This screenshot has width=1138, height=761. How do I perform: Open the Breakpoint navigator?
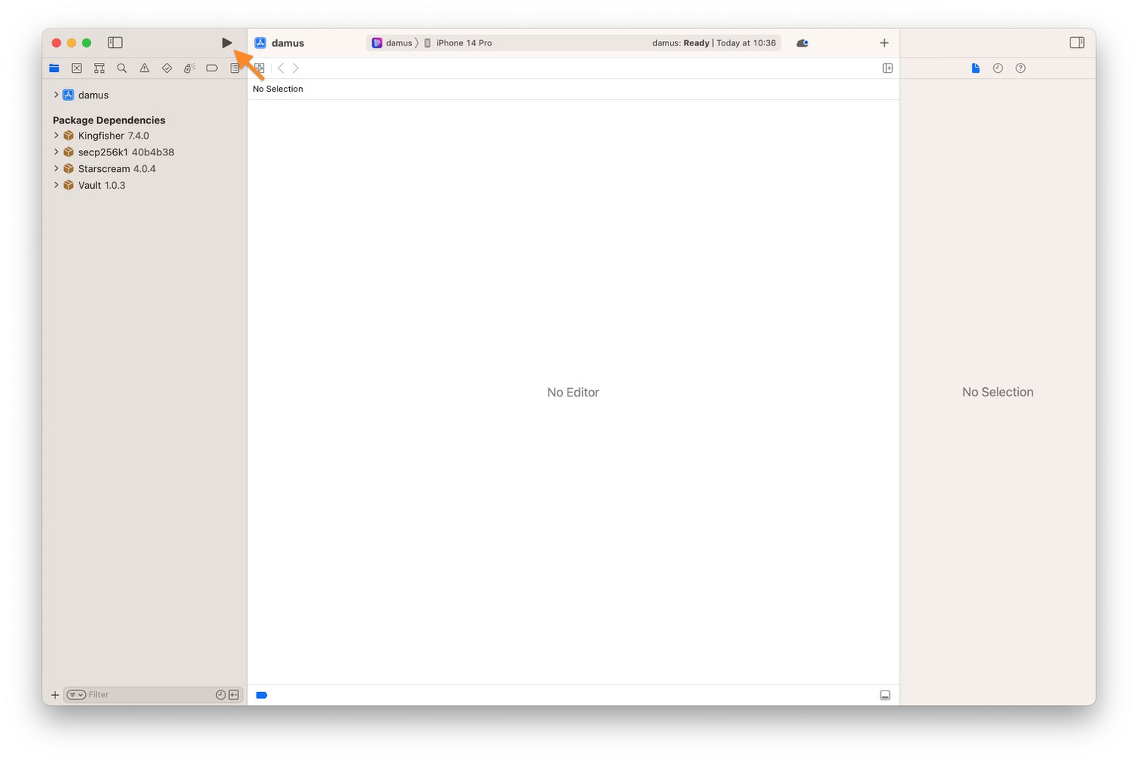(212, 68)
